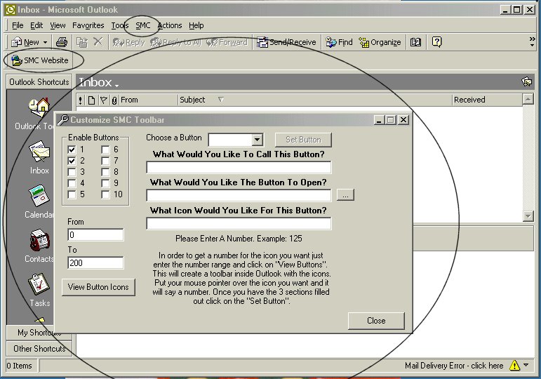The height and width of the screenshot is (379, 541).
Task: Open the New button dropdown arrow
Action: coord(46,42)
